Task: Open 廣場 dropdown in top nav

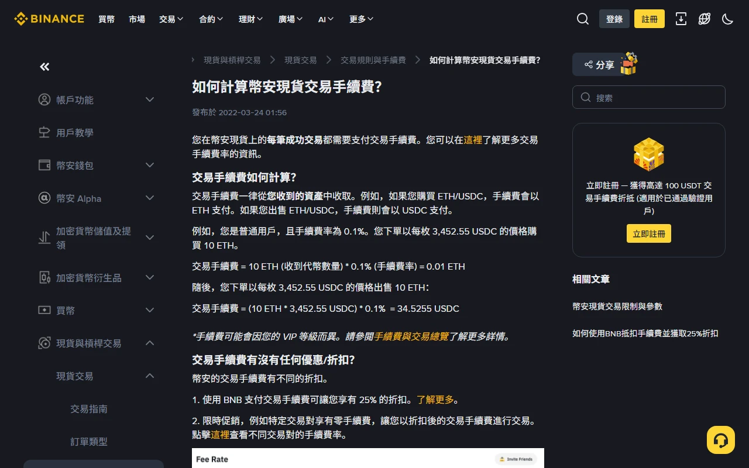Action: 291,19
